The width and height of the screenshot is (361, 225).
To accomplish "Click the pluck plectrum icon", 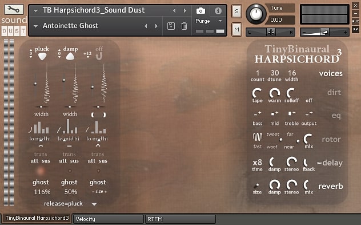I will (42, 56).
